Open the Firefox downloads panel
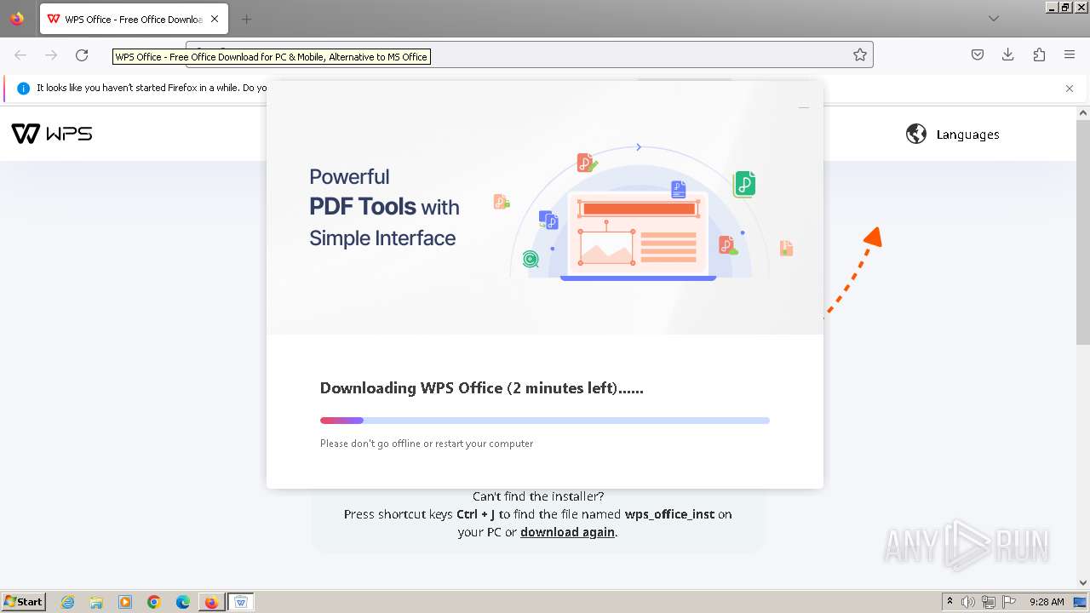Viewport: 1090px width, 613px height. click(1008, 54)
